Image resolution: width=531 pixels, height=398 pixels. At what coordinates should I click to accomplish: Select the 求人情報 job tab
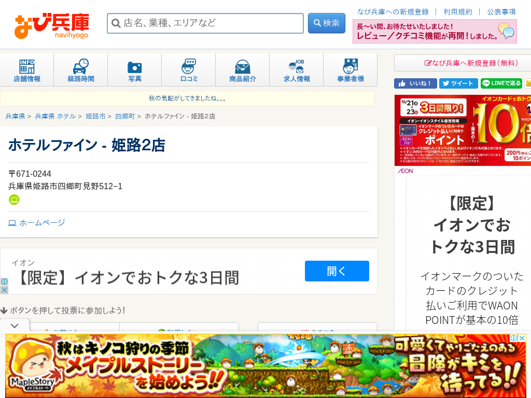(297, 70)
